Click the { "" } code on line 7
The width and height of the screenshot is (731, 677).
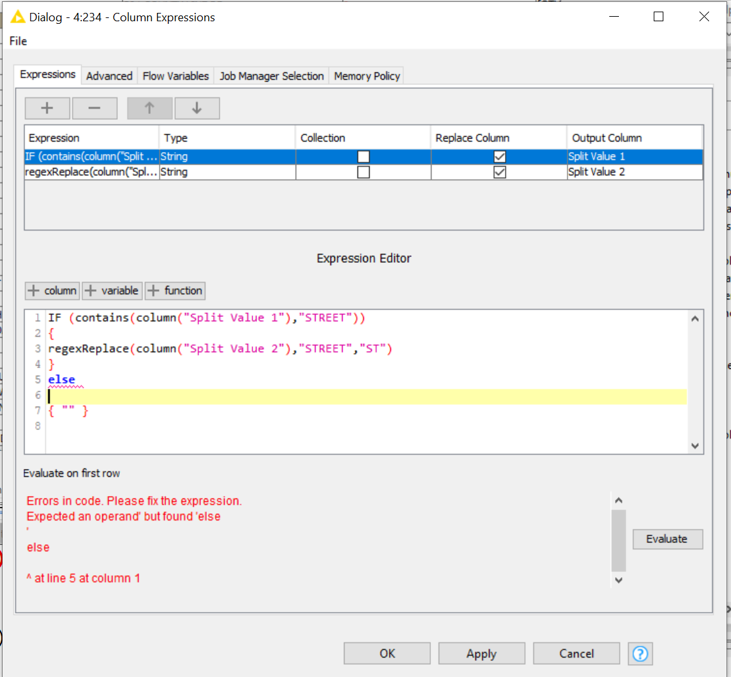(68, 411)
